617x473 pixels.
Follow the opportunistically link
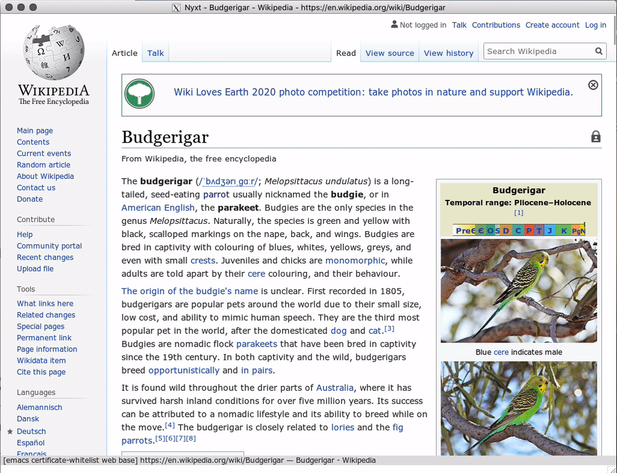click(x=184, y=371)
